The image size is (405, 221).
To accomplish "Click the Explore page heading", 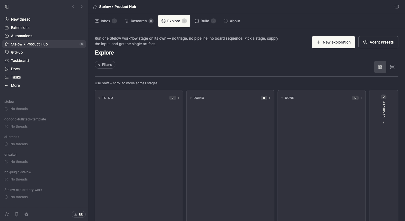I will [104, 53].
